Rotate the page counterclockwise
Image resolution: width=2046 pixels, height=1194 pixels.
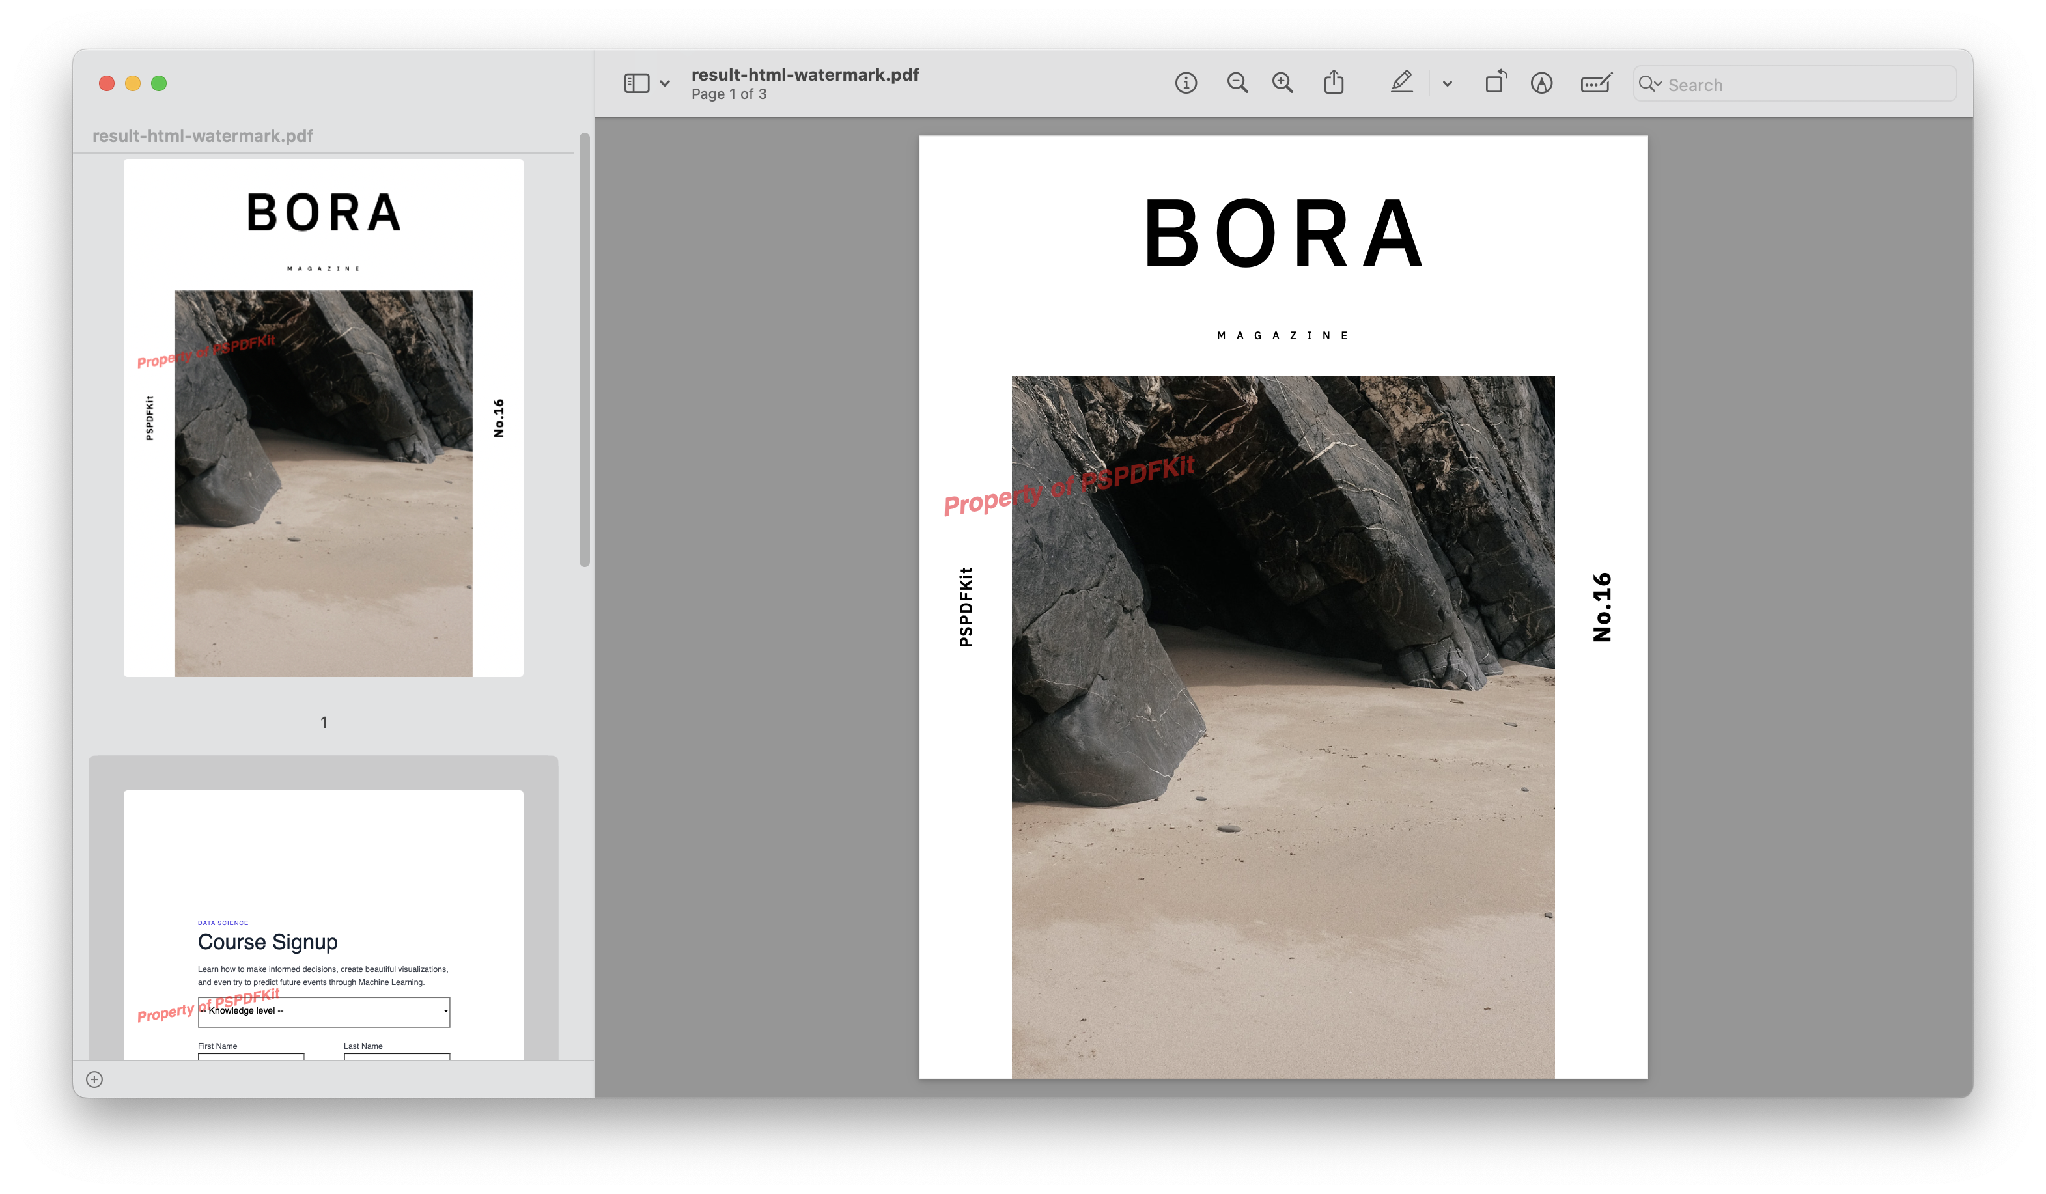(1496, 82)
